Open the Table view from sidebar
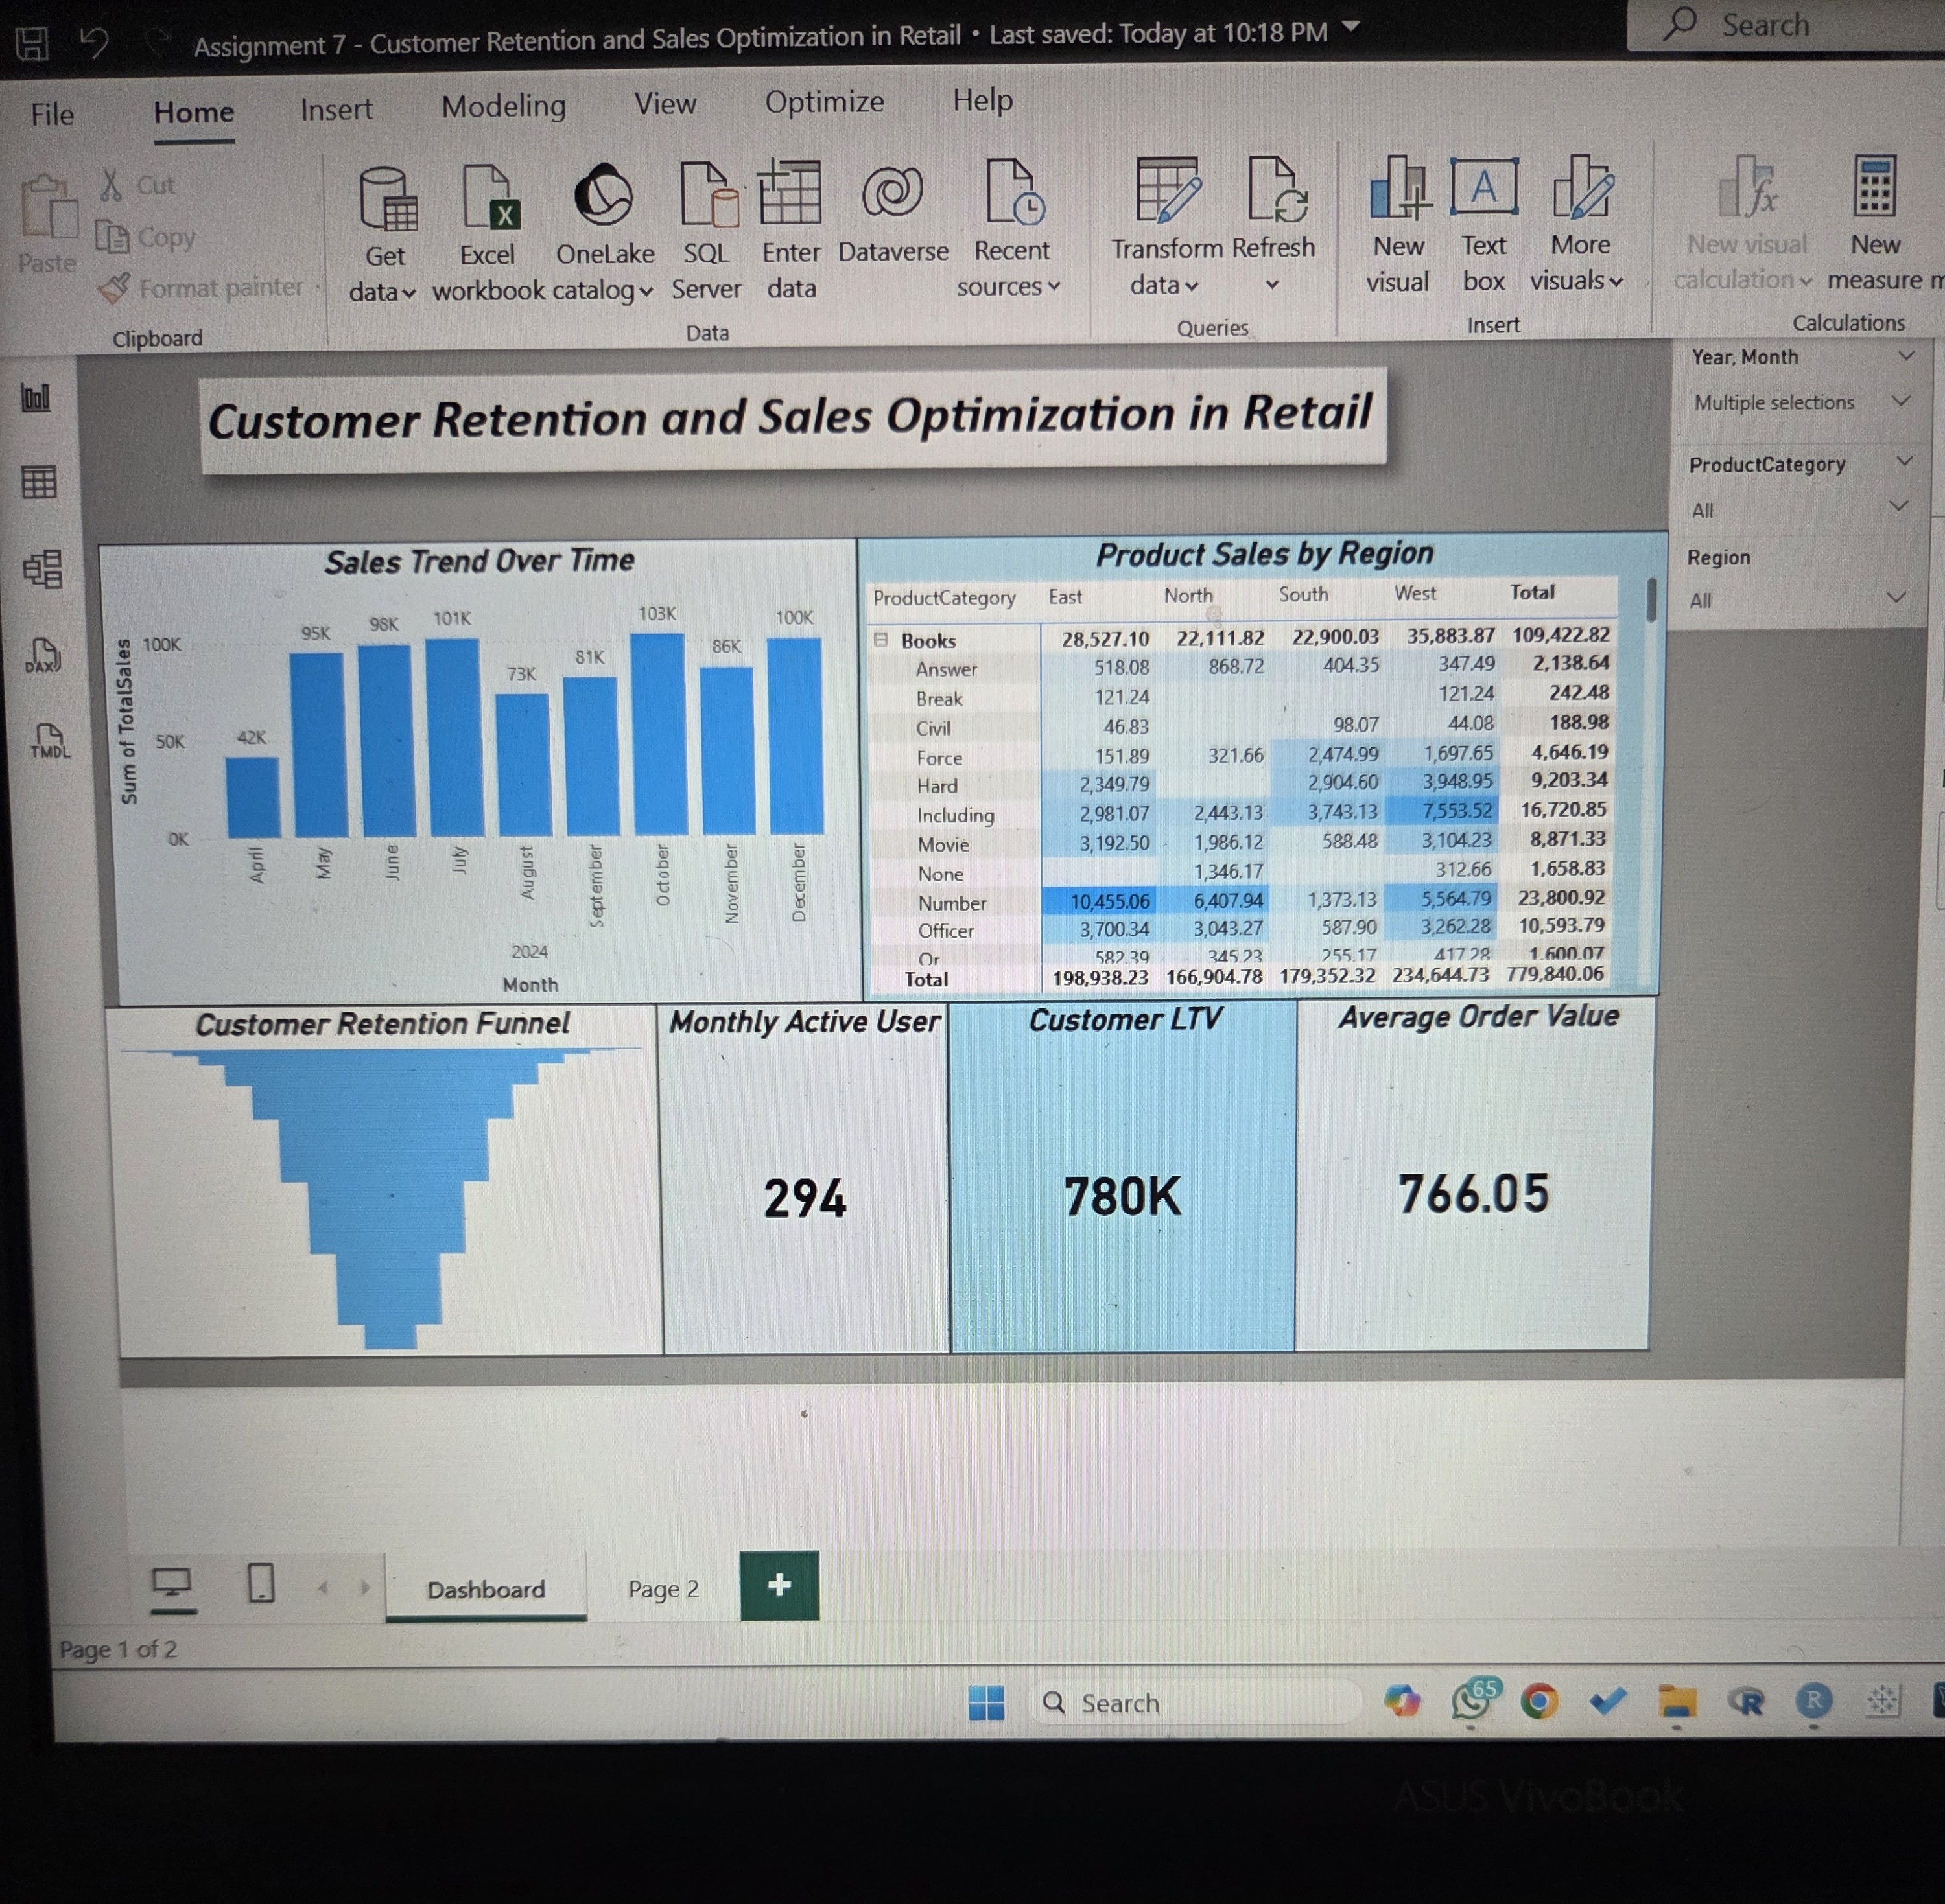 (40, 483)
